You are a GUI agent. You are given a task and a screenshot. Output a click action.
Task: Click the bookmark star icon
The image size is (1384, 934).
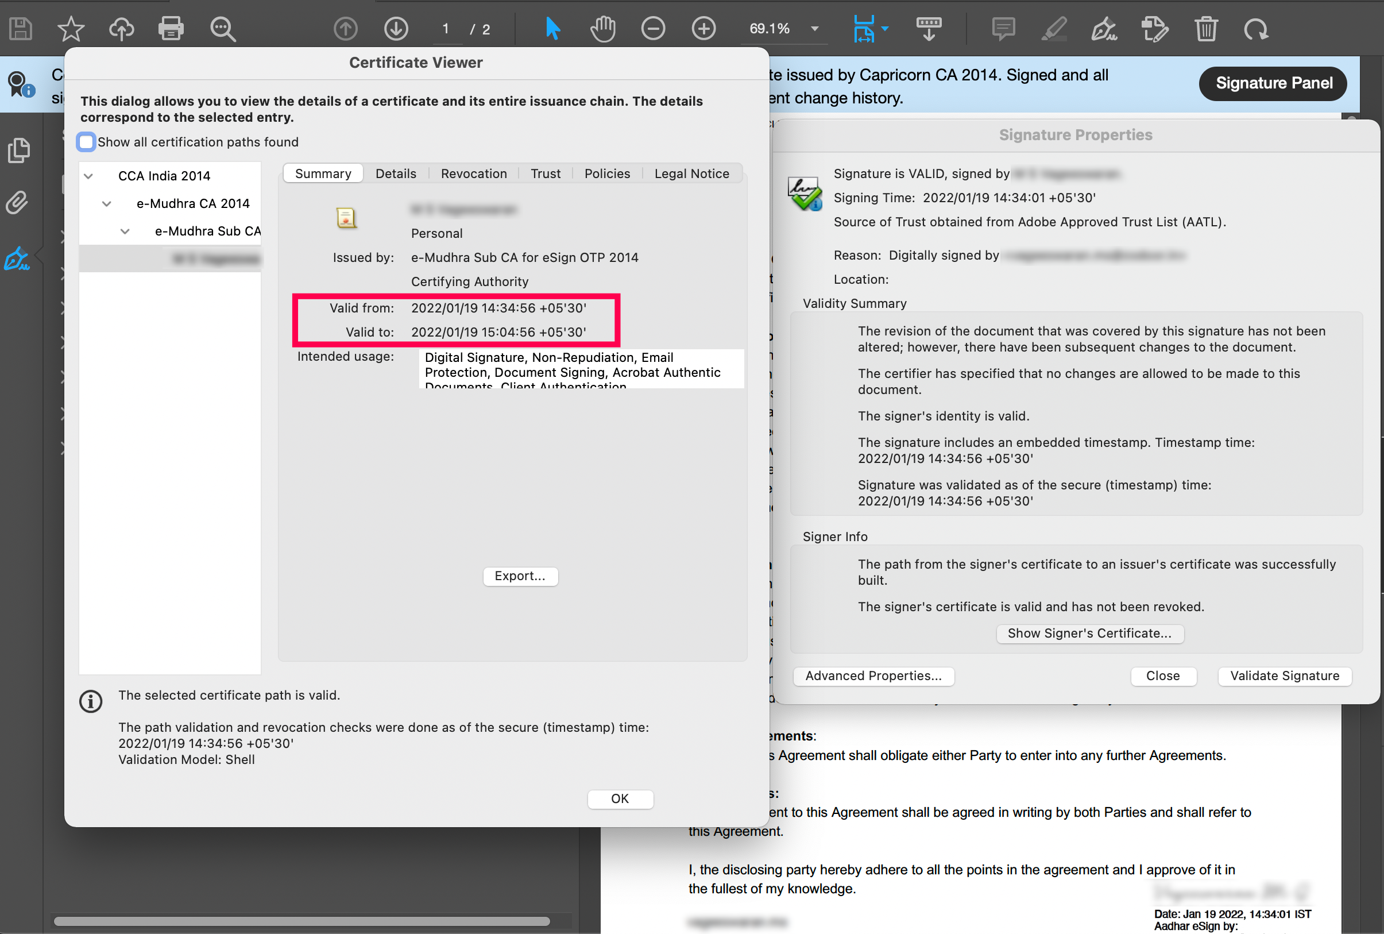70,29
